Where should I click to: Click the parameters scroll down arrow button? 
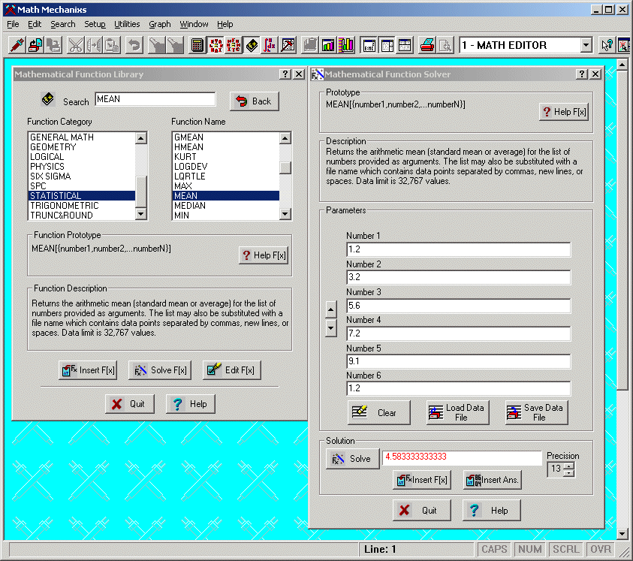click(x=330, y=328)
